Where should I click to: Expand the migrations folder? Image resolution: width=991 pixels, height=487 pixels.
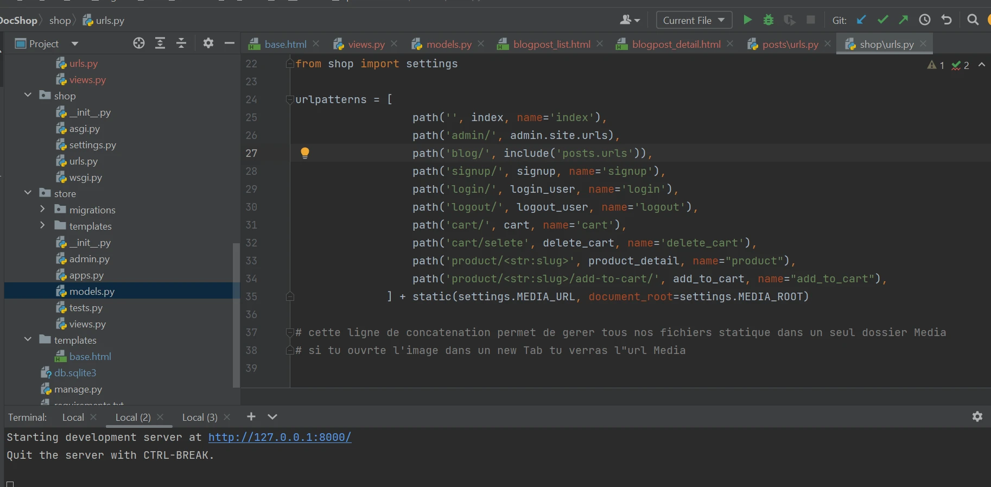pos(42,210)
